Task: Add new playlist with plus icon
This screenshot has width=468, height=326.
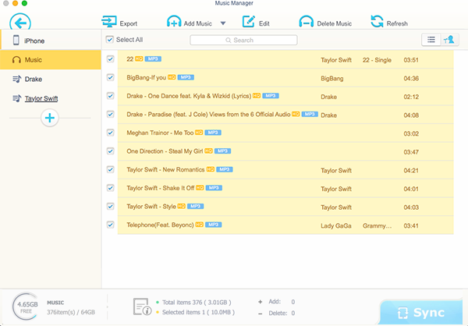Action: pos(50,118)
